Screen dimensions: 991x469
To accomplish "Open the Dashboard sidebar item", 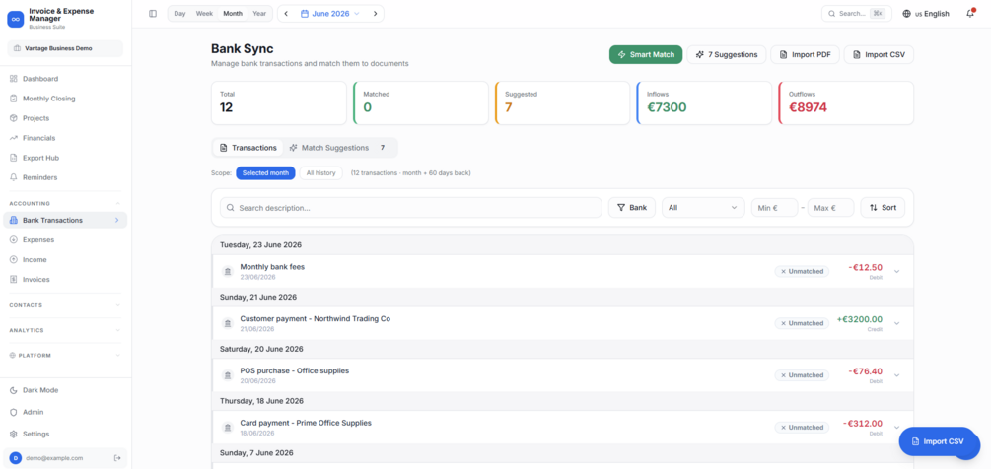I will (x=66, y=79).
